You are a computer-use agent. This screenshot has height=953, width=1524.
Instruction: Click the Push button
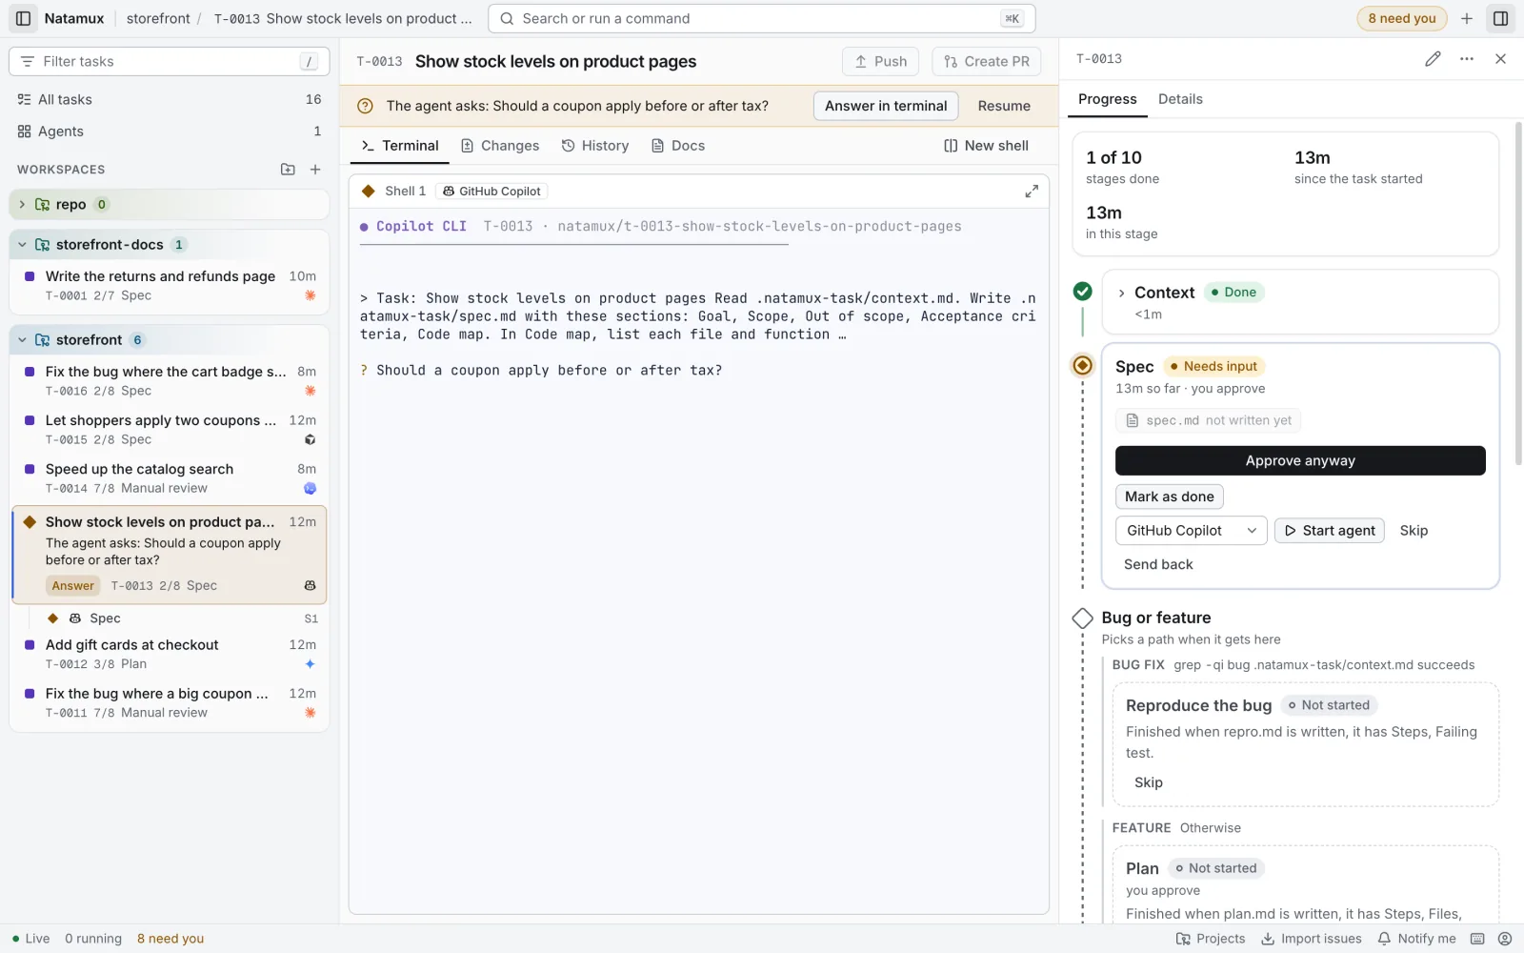(880, 61)
